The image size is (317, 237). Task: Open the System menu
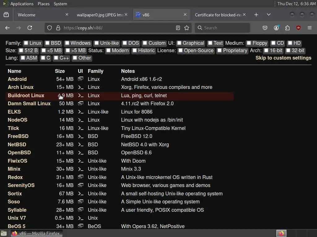coord(60,4)
